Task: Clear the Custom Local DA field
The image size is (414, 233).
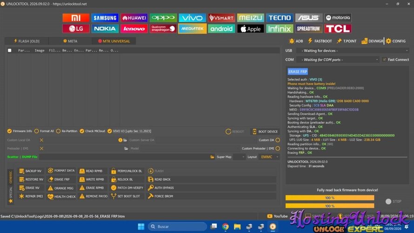Action: pyautogui.click(x=41, y=140)
